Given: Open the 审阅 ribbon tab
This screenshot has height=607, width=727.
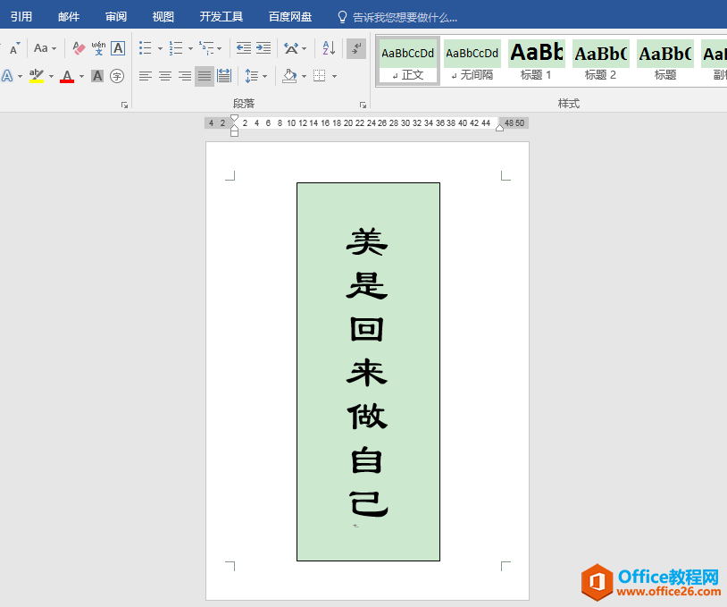Looking at the screenshot, I should [x=116, y=17].
